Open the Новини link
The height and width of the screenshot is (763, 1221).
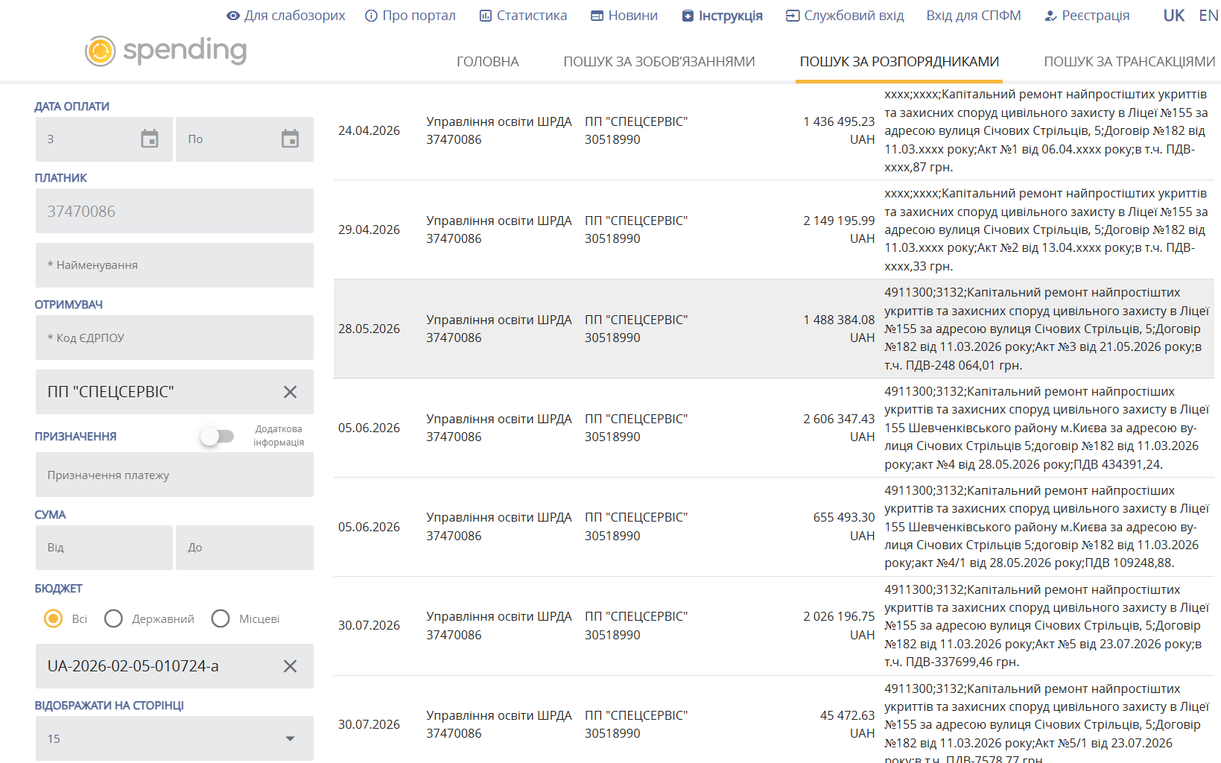(x=633, y=16)
